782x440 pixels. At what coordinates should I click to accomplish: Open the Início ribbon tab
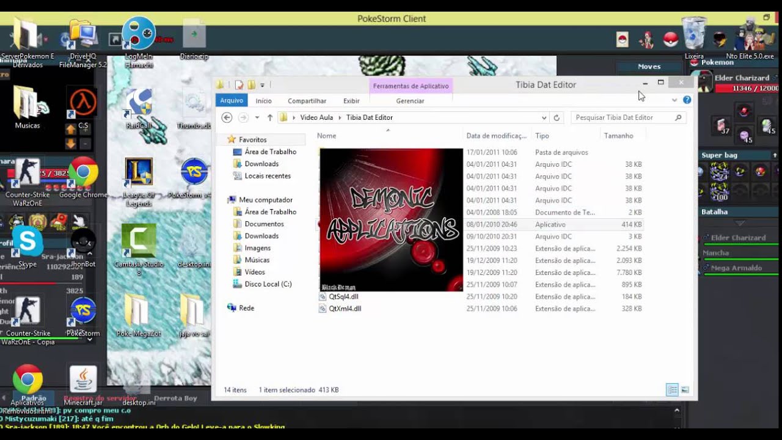click(x=264, y=101)
